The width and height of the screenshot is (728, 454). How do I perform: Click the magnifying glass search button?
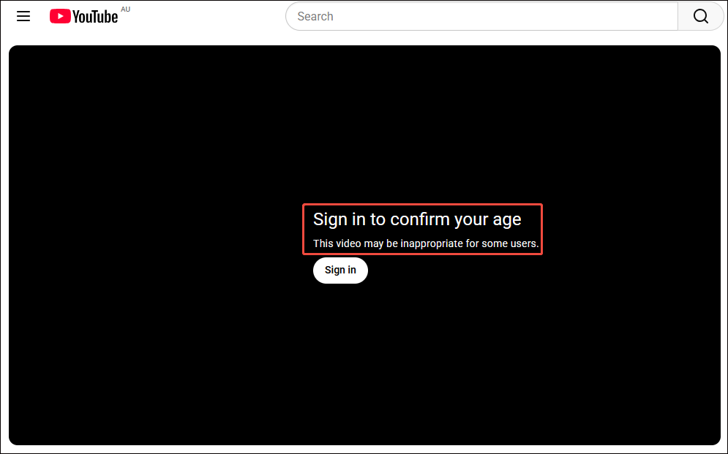[701, 16]
